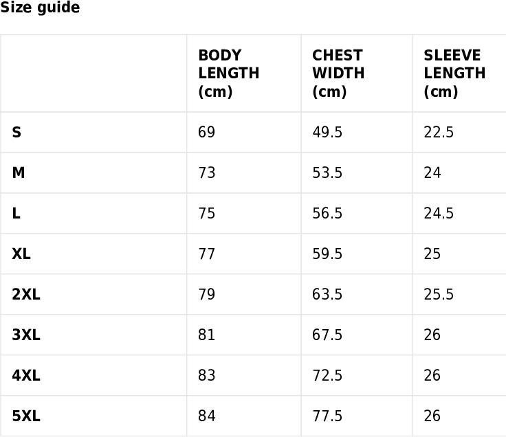
Task: Select the SLEEVE LENGTH (cm) column header
Action: (x=454, y=74)
